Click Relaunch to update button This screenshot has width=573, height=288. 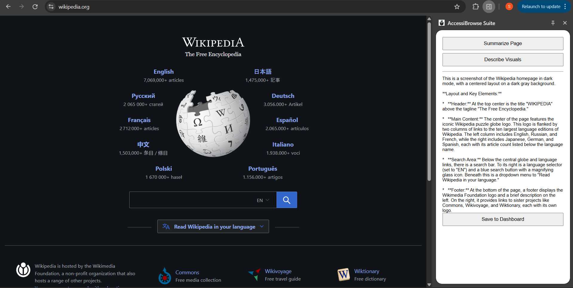pos(541,7)
